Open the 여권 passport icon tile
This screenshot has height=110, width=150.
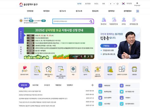(73, 71)
